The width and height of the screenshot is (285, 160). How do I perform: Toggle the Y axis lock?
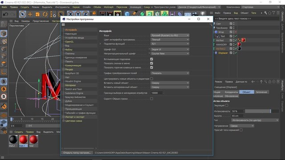coord(78,14)
